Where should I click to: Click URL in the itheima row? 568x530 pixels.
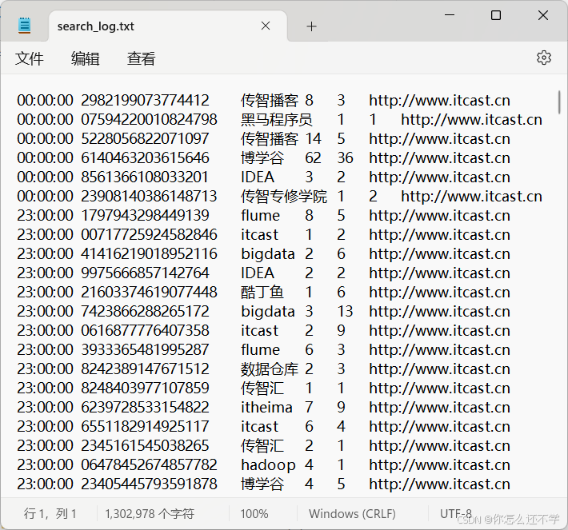pos(439,407)
